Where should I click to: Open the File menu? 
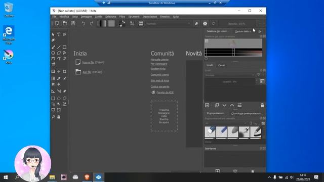pos(54,17)
